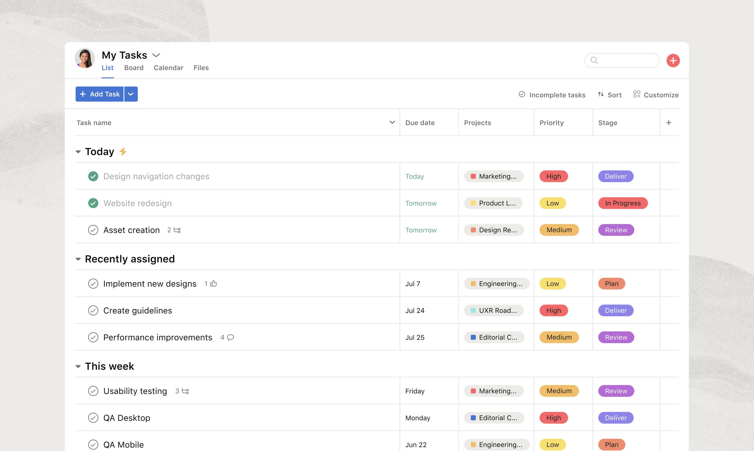The image size is (754, 451).
Task: Click the Sort button
Action: [x=610, y=95]
